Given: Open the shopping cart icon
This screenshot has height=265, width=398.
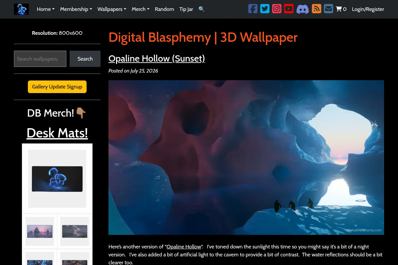Looking at the screenshot, I should point(341,9).
